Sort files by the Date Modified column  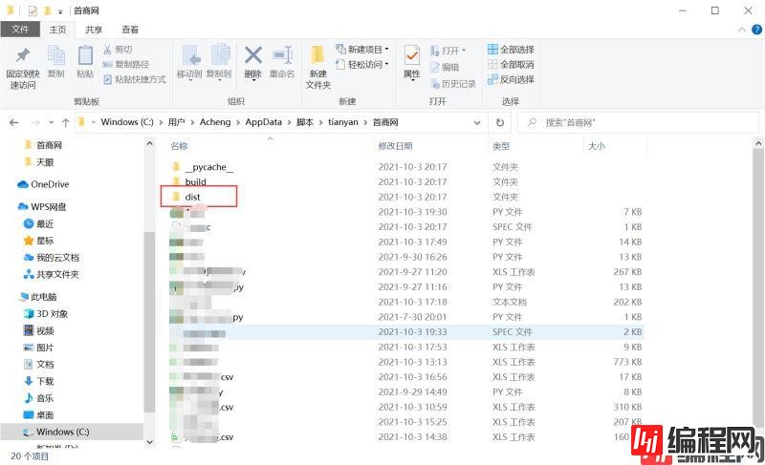point(395,146)
